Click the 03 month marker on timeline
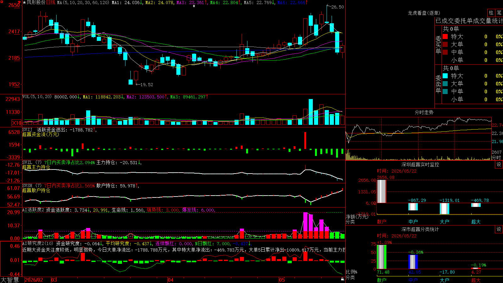Image resolution: width=503 pixels, height=283 pixels. point(54,280)
